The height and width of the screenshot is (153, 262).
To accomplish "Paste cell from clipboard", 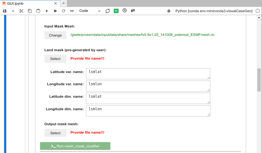I will tap(38, 11).
